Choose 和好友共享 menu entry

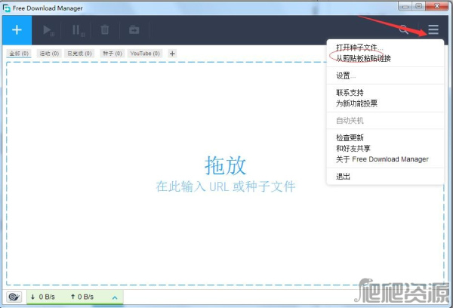[385, 148]
